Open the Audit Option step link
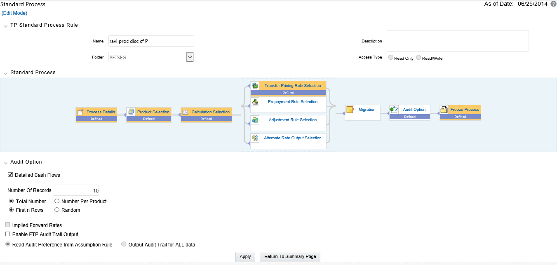This screenshot has height=265, width=557. coord(414,110)
